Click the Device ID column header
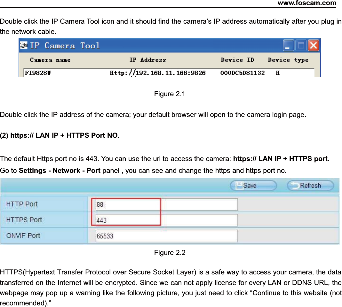342x307 pixels. (237, 60)
